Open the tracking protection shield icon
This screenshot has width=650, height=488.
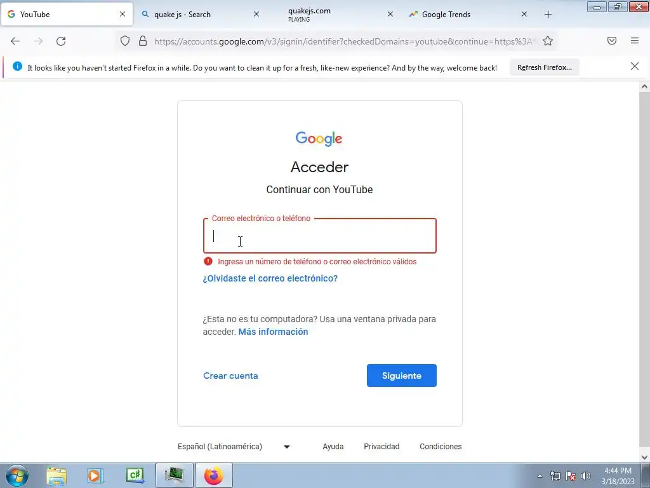tap(125, 41)
